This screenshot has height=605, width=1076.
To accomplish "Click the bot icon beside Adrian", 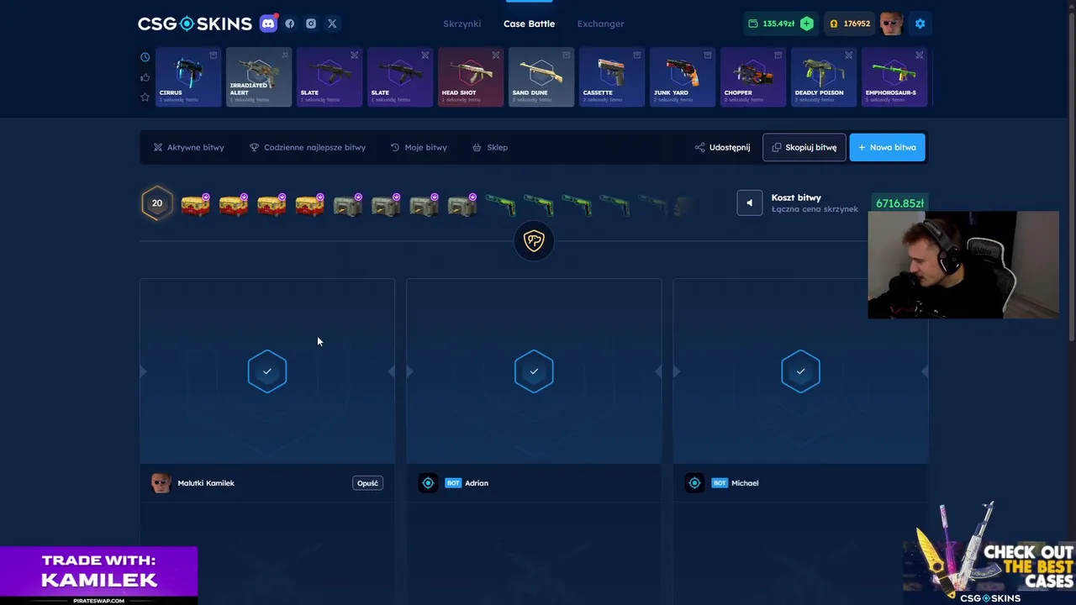I will click(x=428, y=483).
